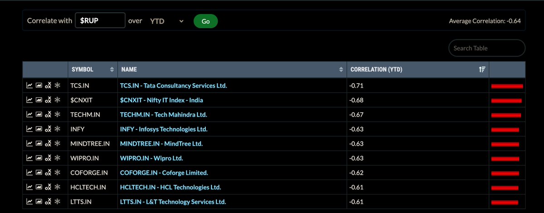Open the seasonality snowflake icon for TCS.IN
544x213 pixels.
tap(57, 85)
